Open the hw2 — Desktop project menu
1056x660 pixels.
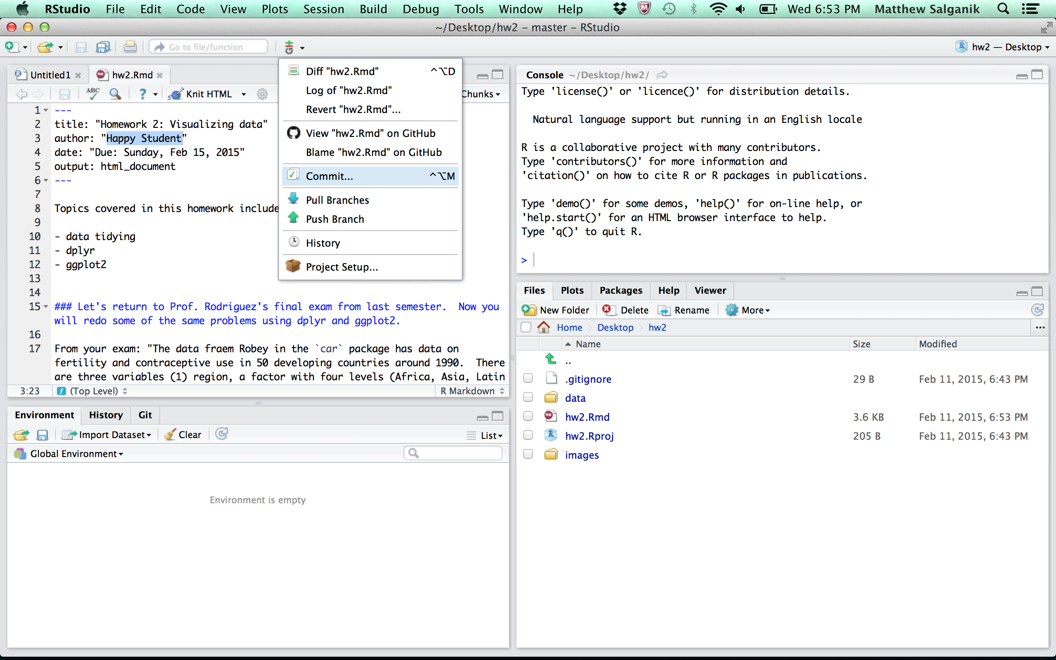pos(1004,47)
